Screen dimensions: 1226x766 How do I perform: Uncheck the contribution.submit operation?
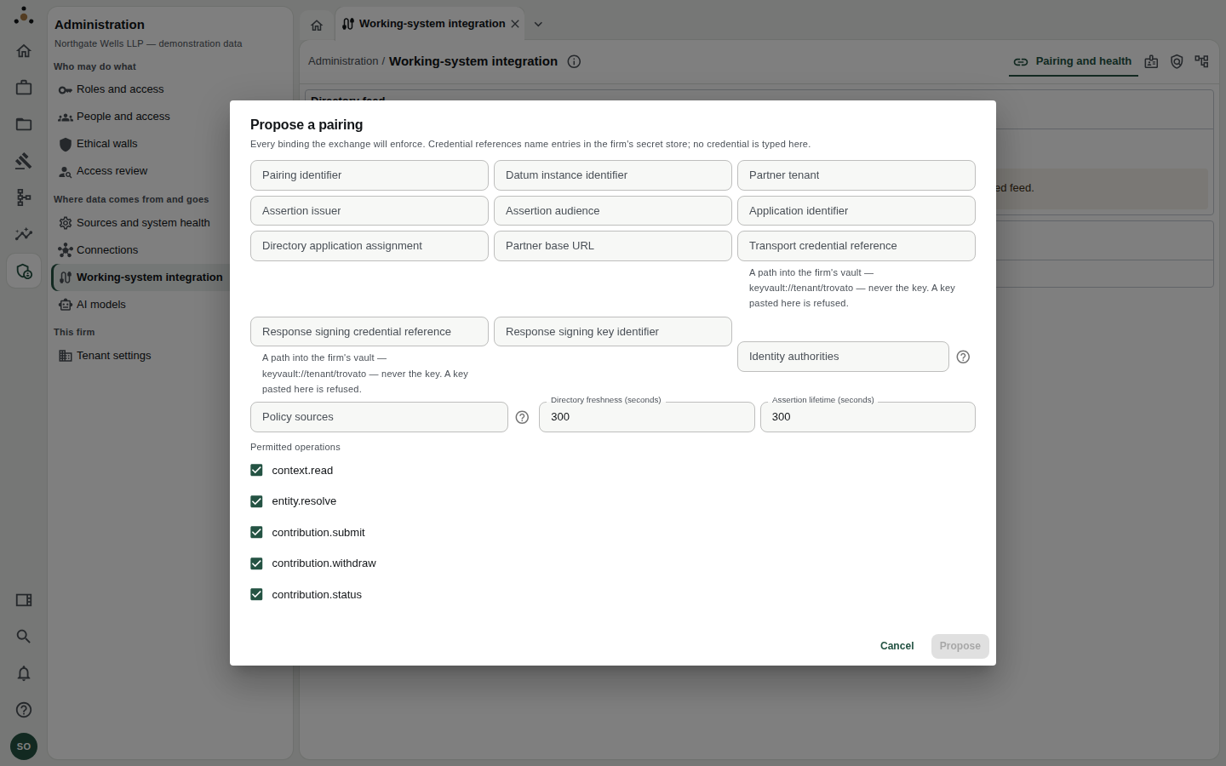256,532
